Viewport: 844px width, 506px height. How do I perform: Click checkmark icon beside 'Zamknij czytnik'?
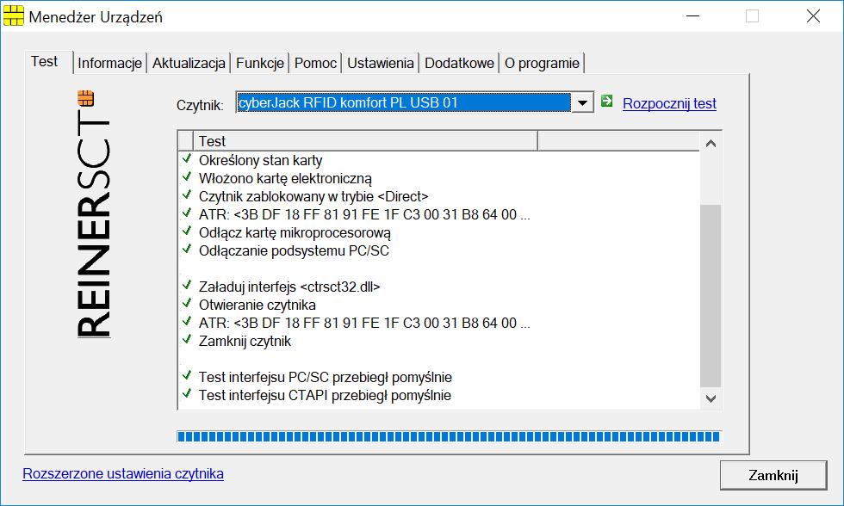click(187, 339)
